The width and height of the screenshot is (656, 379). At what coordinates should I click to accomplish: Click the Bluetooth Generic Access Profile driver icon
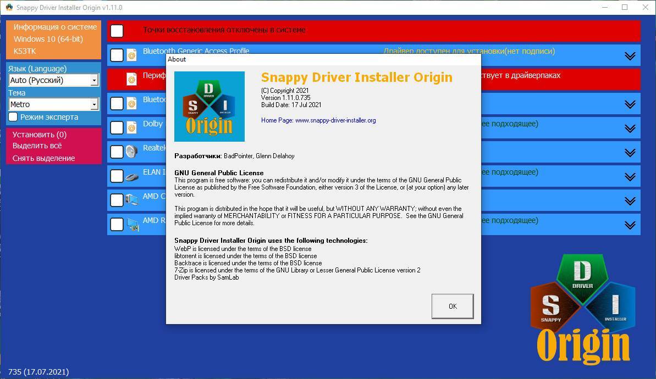131,55
